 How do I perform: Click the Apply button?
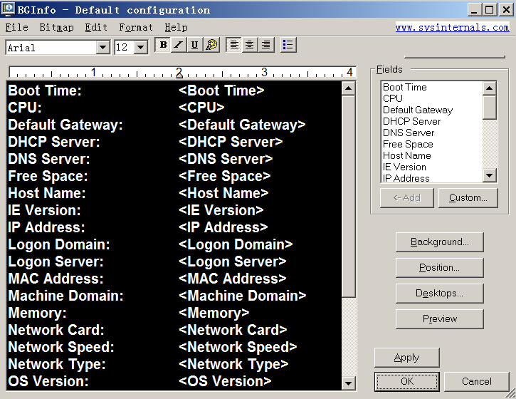[406, 358]
